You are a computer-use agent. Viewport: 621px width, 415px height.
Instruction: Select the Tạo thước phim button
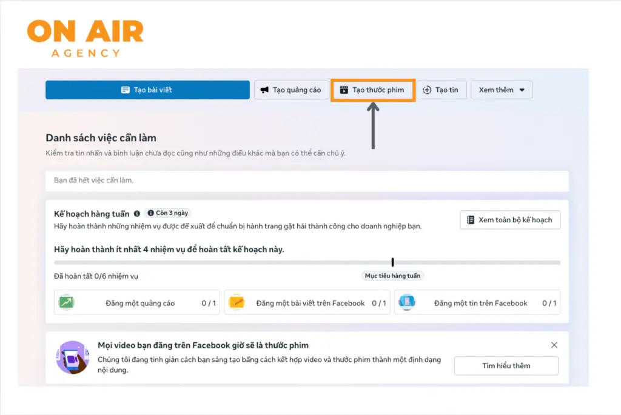(x=373, y=90)
